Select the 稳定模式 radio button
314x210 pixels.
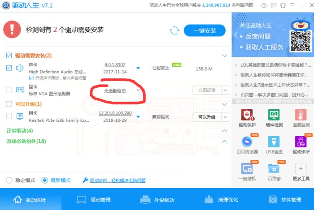pyautogui.click(x=9, y=180)
